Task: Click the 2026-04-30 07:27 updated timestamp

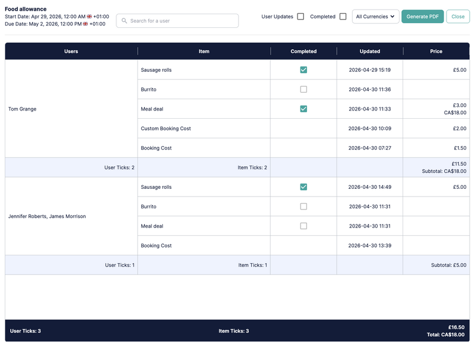Action: tap(369, 148)
